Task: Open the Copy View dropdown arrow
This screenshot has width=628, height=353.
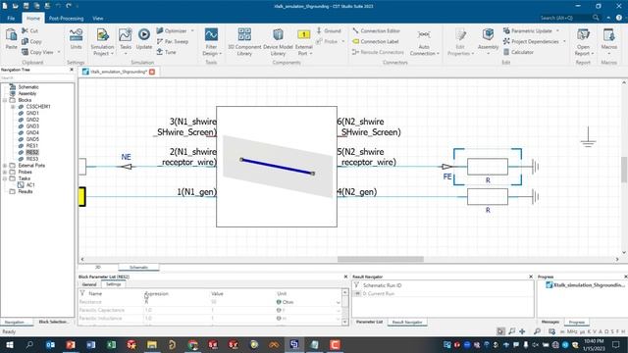Action: coord(59,52)
